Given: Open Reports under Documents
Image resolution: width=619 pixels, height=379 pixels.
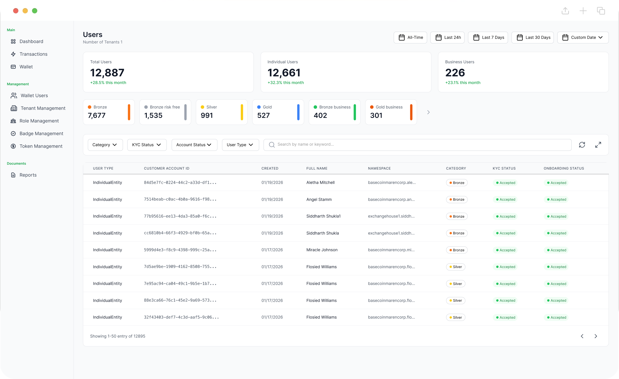Looking at the screenshot, I should [14, 175].
